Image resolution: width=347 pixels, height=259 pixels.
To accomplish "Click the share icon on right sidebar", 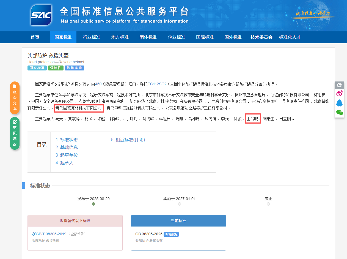I will pos(339,85).
